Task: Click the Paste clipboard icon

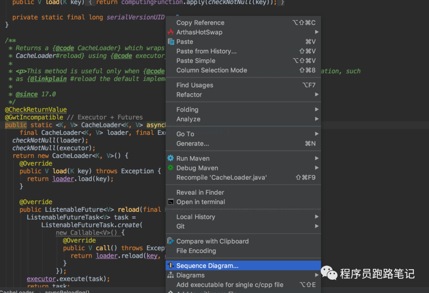Action: click(x=171, y=42)
